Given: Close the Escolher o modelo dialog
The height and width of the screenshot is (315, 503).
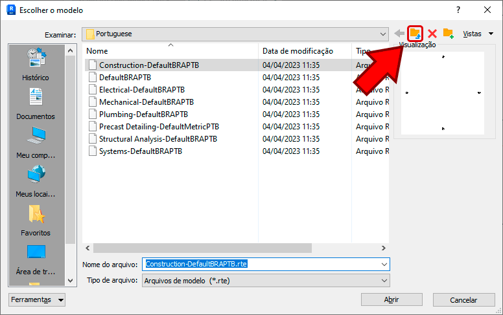Looking at the screenshot, I should (x=487, y=10).
